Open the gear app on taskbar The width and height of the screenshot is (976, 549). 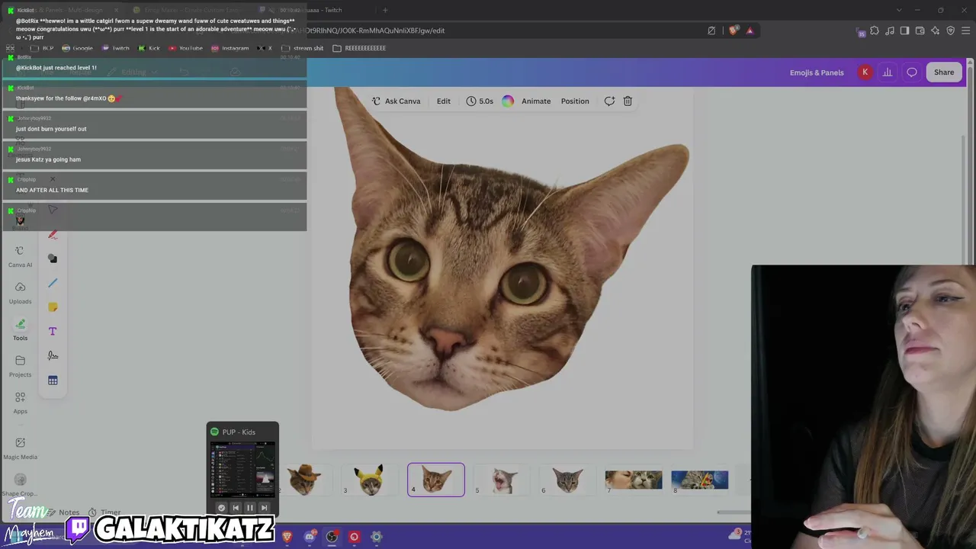coord(376,537)
